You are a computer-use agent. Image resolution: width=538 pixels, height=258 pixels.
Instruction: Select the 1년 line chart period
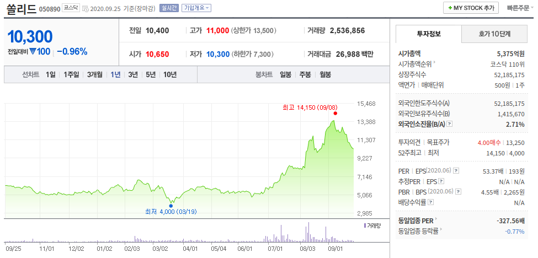tap(115, 74)
